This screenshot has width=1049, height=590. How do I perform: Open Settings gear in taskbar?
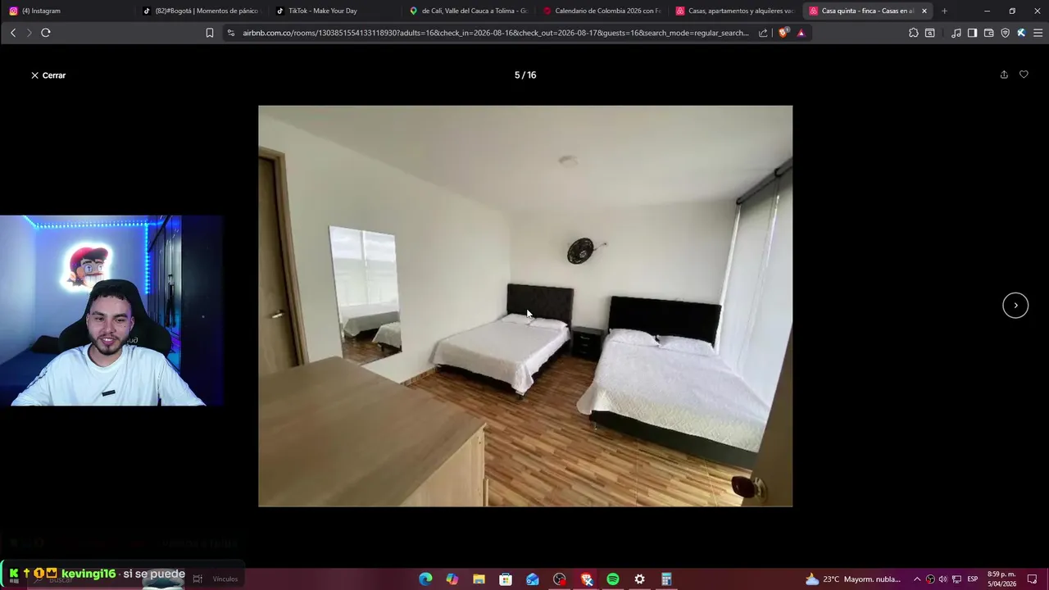(640, 579)
